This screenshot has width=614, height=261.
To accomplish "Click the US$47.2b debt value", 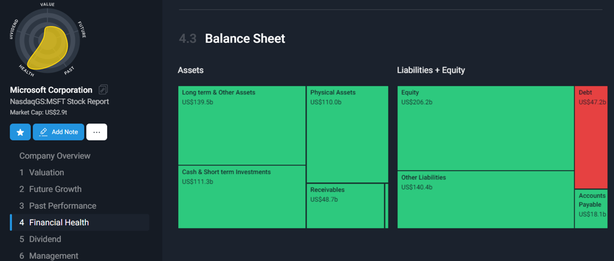I will point(592,102).
